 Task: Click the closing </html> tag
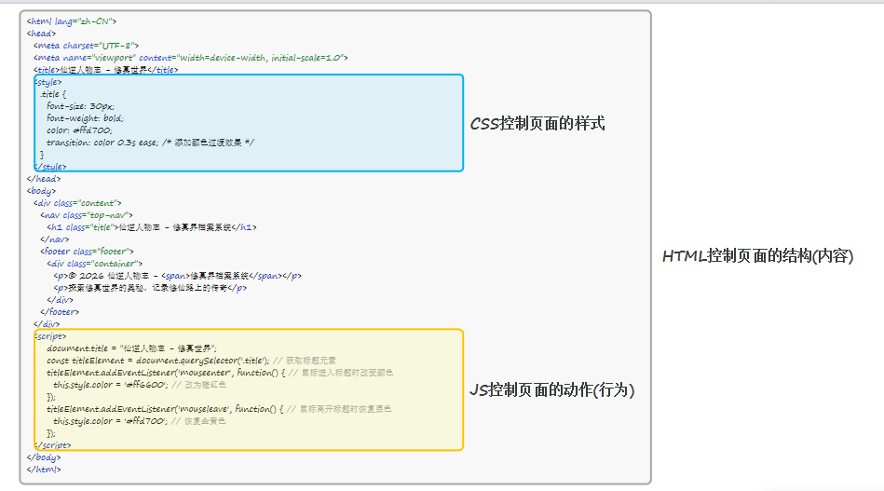pos(44,469)
